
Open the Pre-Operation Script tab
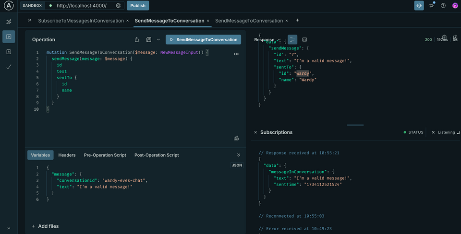click(x=105, y=155)
